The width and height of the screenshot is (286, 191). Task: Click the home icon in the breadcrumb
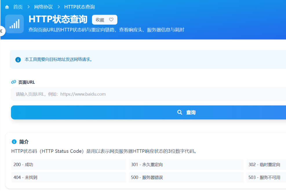point(7,7)
